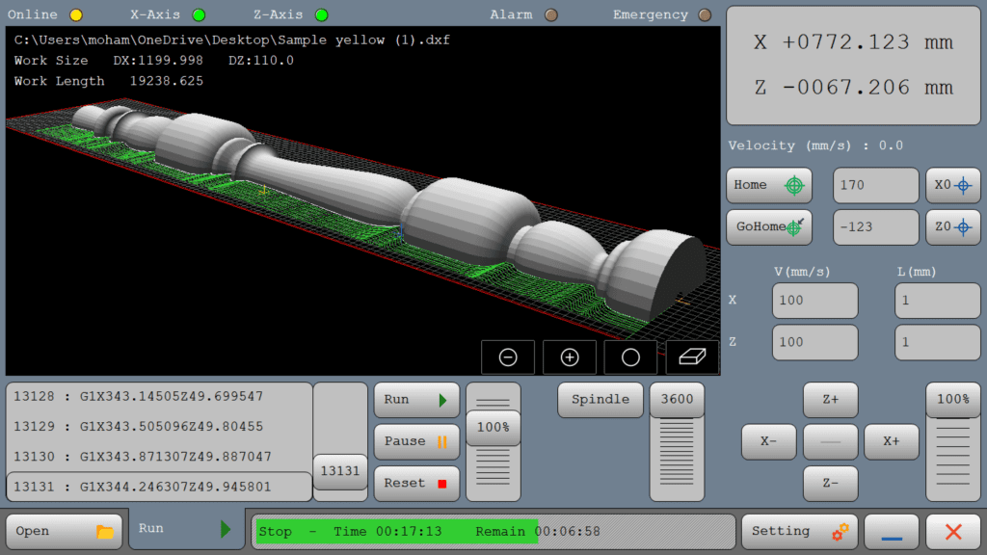Viewport: 987px width, 555px height.
Task: Reset the job with the red square button
Action: pyautogui.click(x=416, y=484)
